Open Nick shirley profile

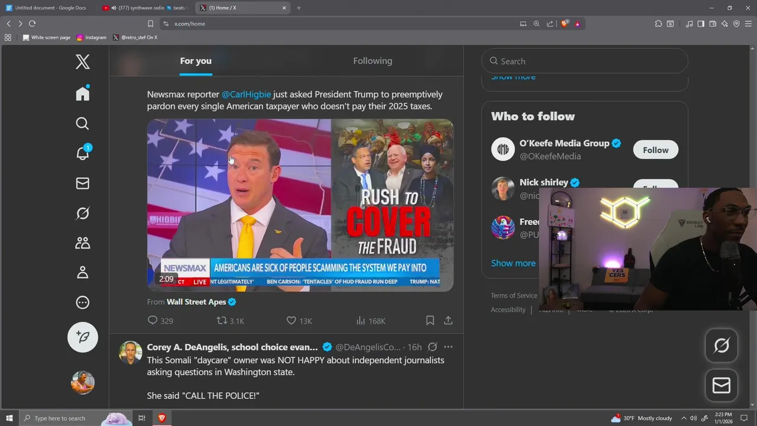click(x=544, y=182)
